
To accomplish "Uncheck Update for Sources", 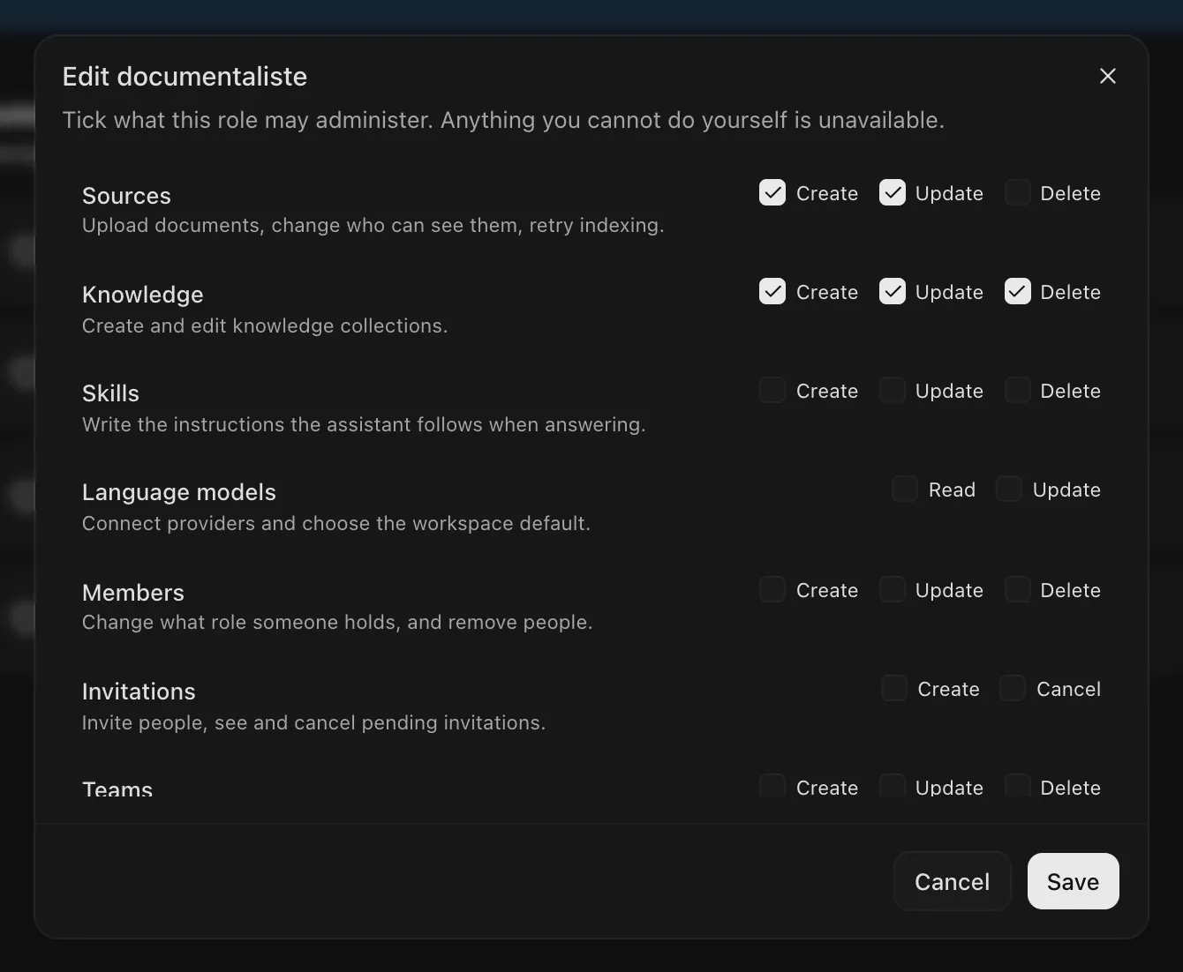I will (x=893, y=193).
